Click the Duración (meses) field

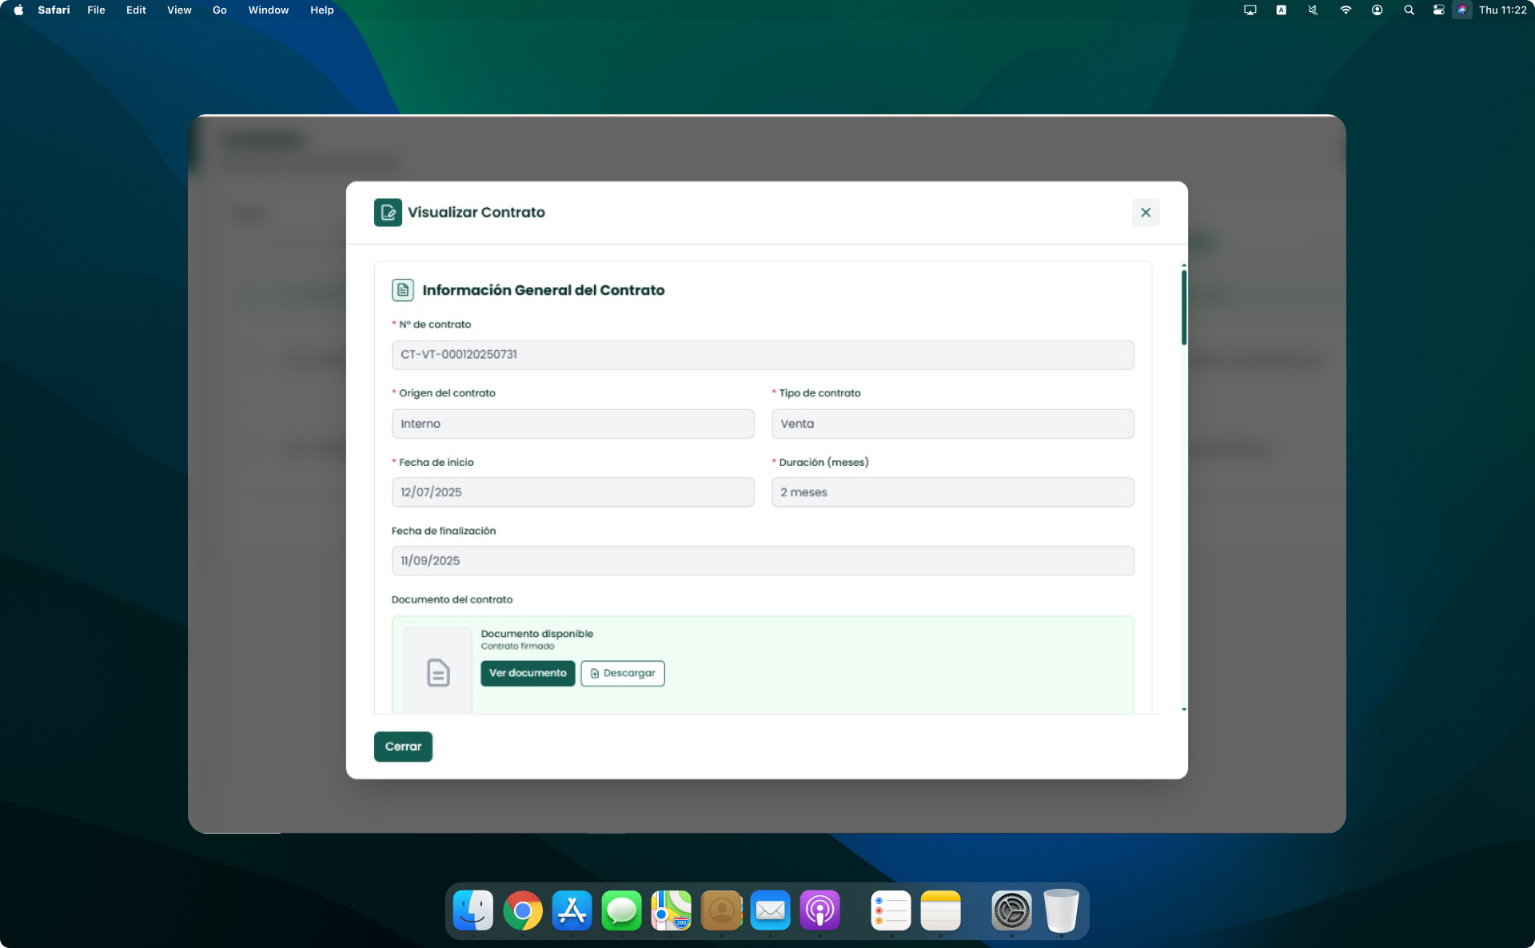[951, 492]
